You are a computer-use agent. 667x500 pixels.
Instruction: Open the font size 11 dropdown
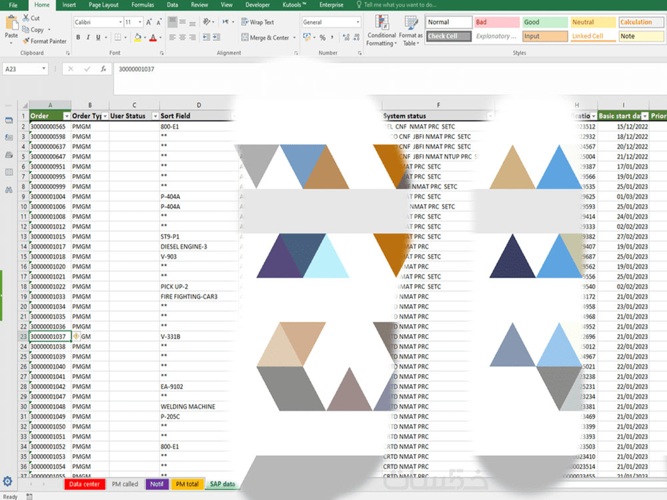140,22
